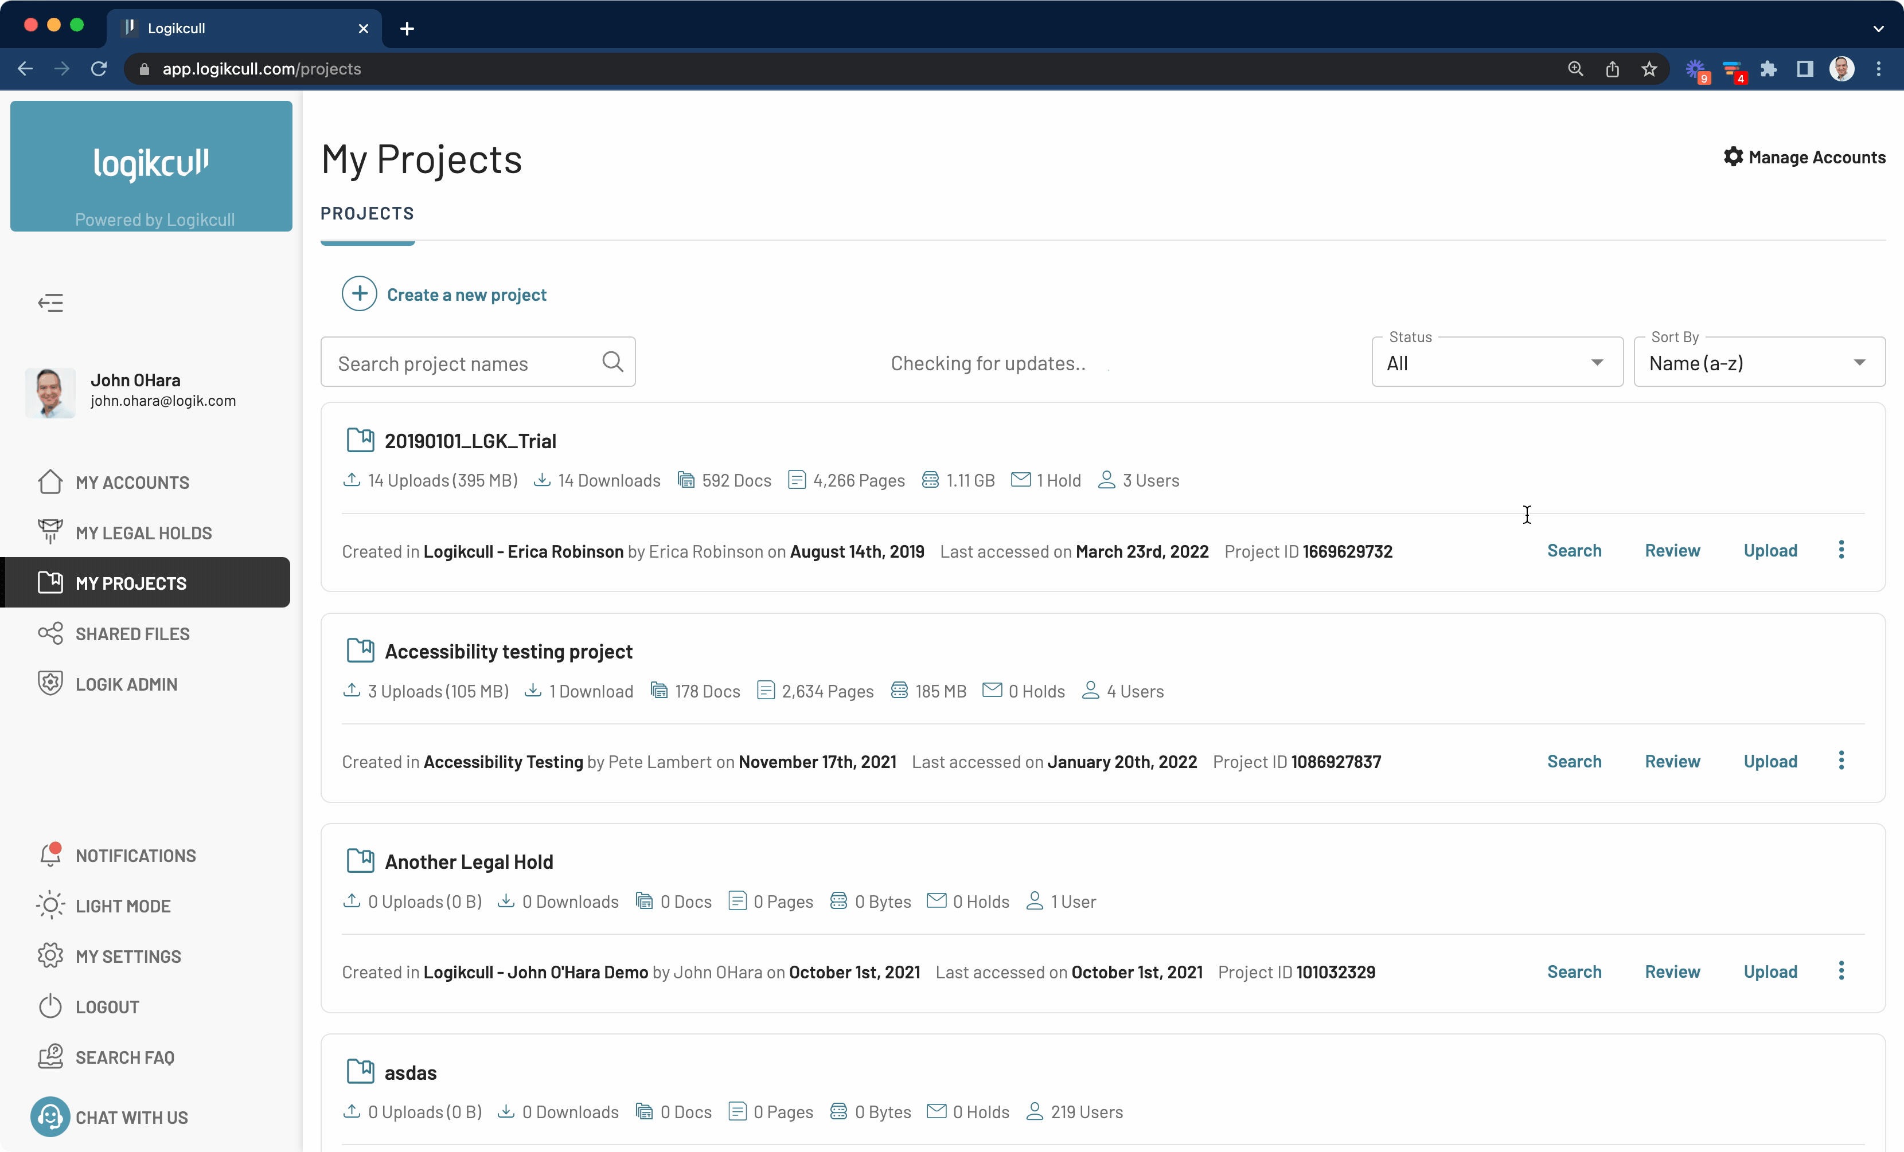Screen dimensions: 1904x1152
Task: Click the project search magnifier icon
Action: (612, 361)
